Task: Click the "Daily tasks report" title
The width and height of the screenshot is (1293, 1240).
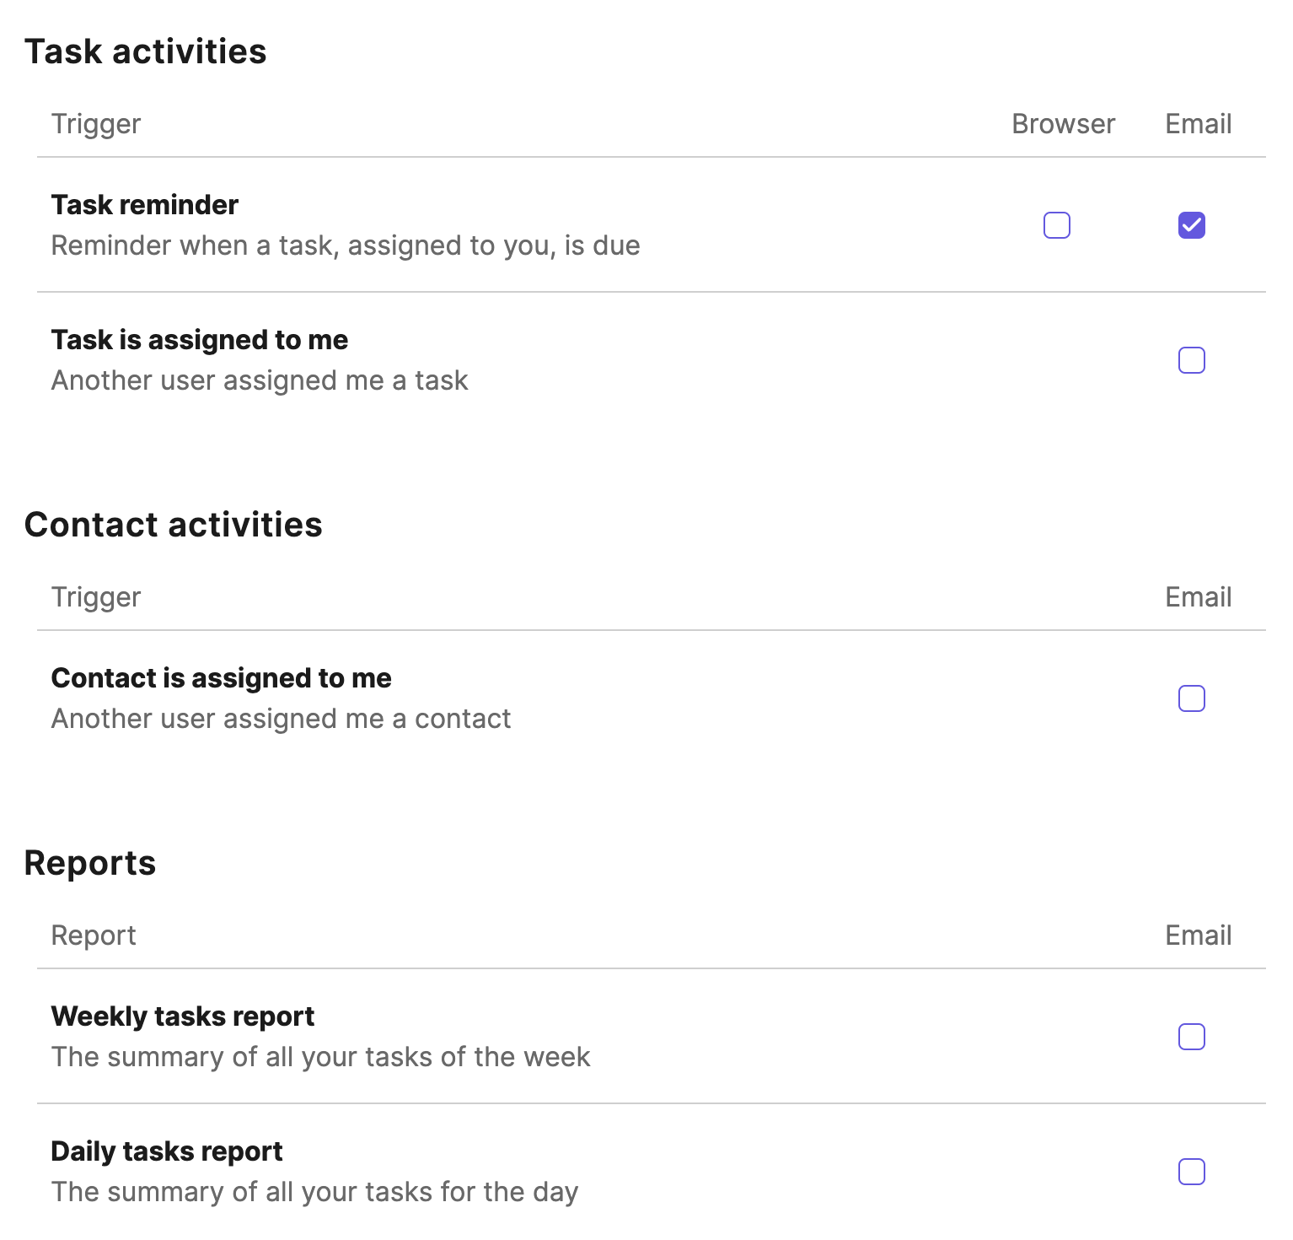Action: coord(167,1151)
